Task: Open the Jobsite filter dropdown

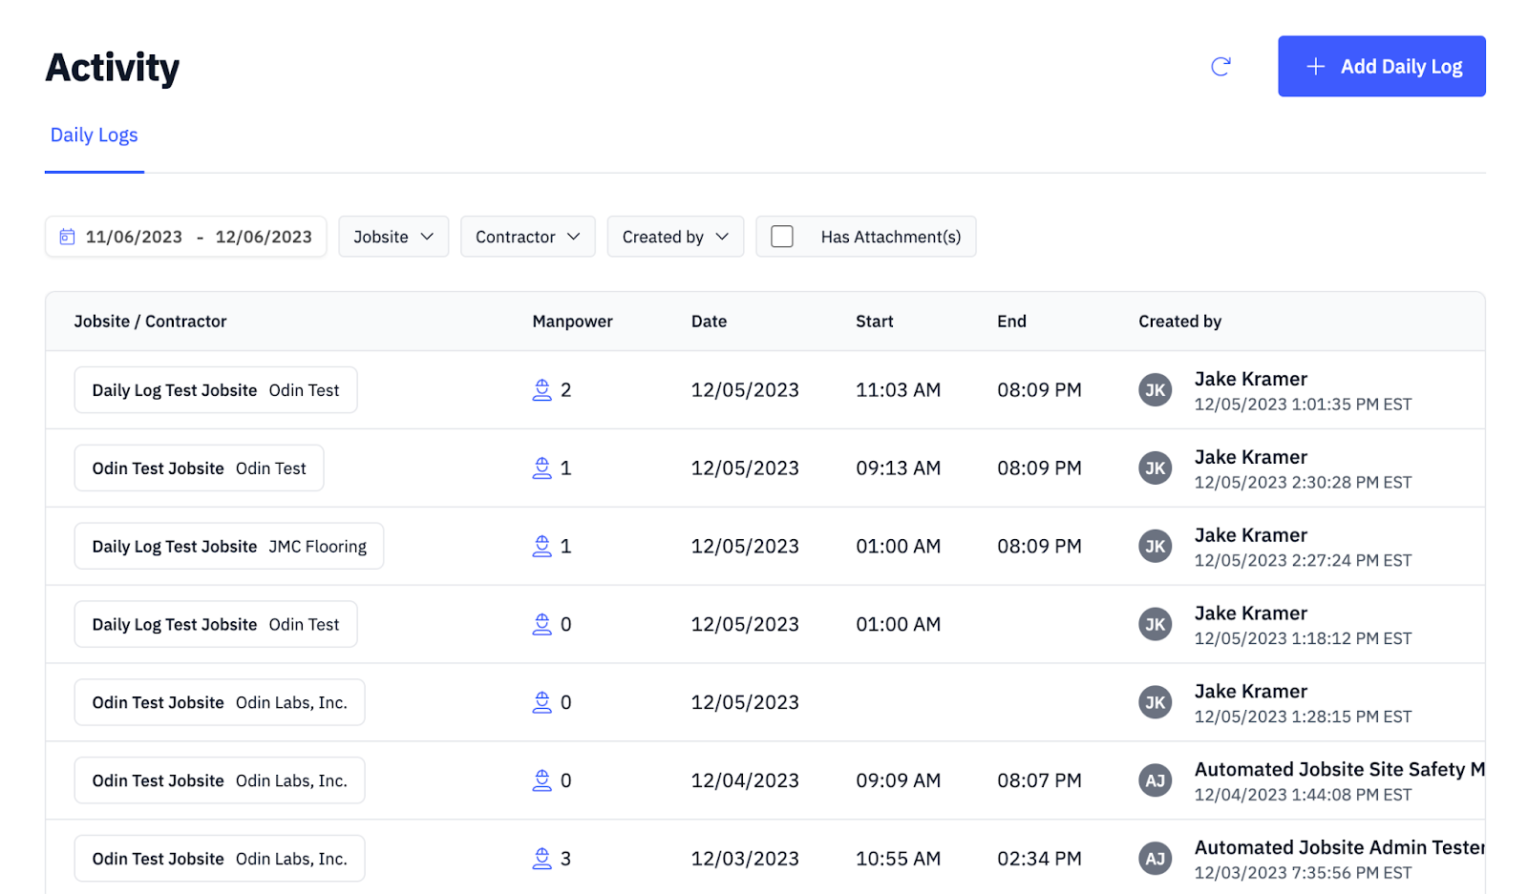Action: click(393, 236)
